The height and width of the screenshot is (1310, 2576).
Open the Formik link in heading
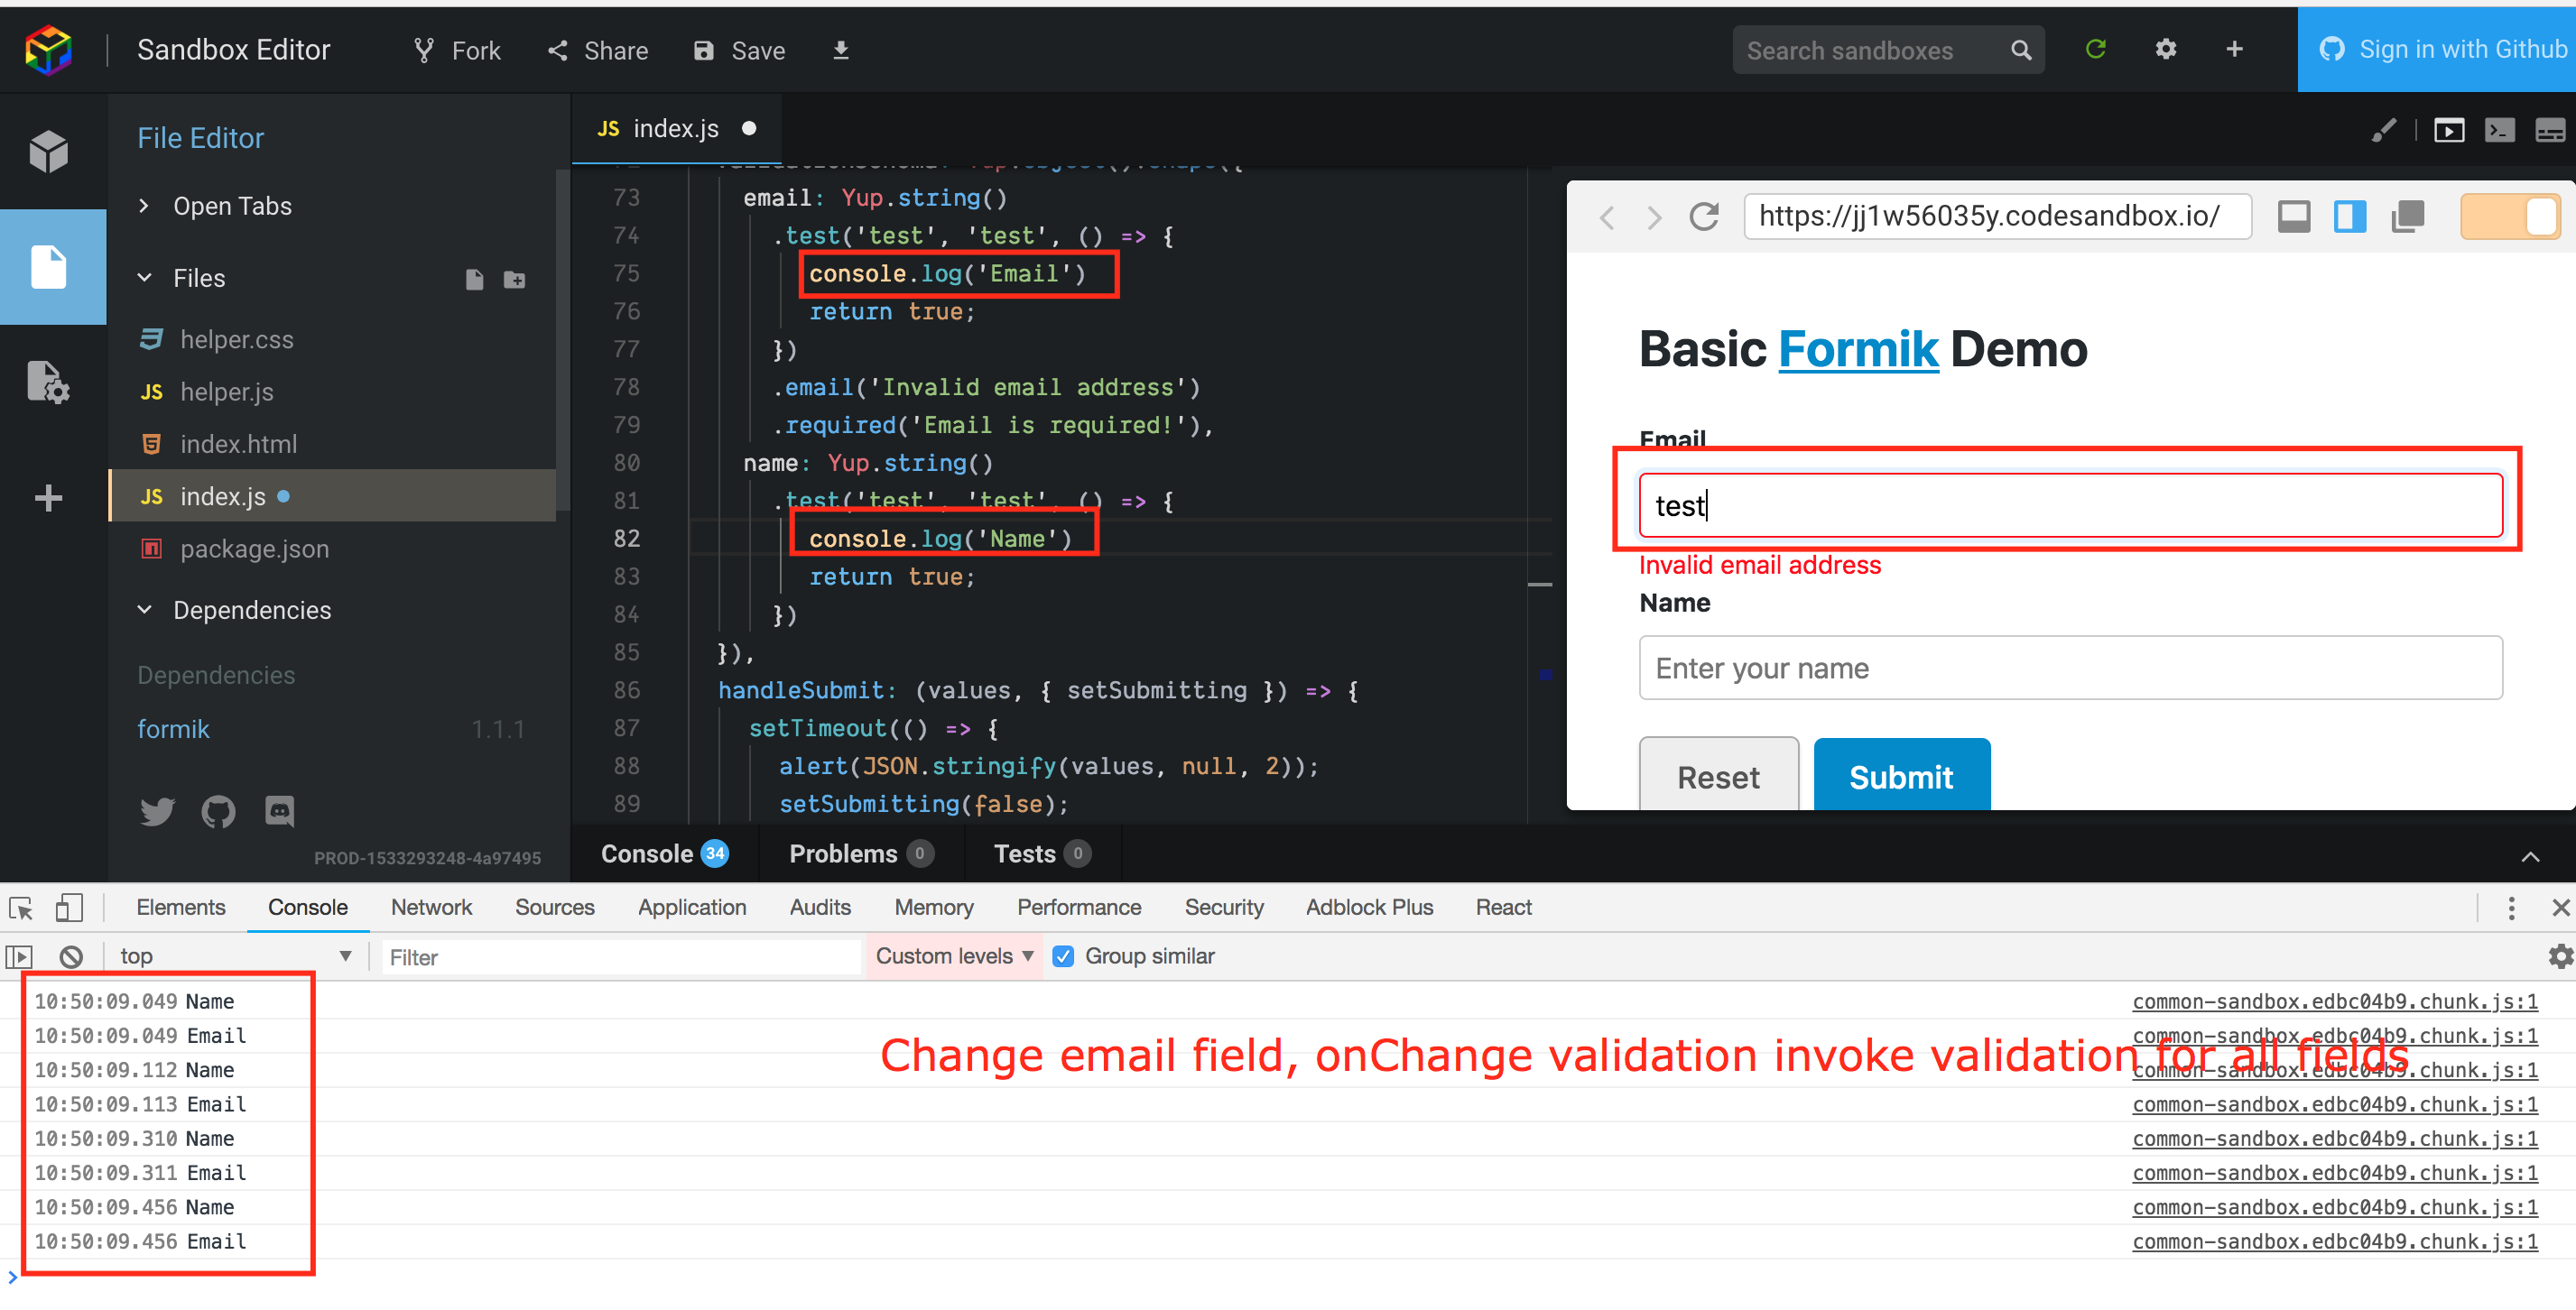pyautogui.click(x=1858, y=350)
